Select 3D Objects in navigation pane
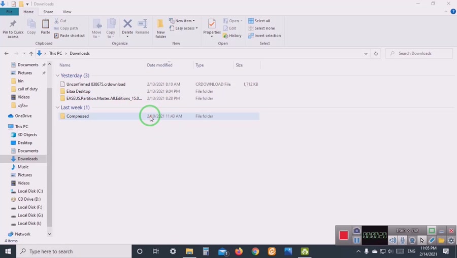 click(x=27, y=135)
